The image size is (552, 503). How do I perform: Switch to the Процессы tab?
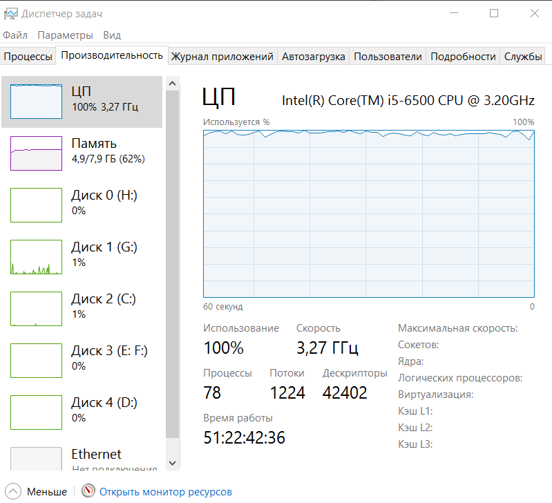point(28,57)
